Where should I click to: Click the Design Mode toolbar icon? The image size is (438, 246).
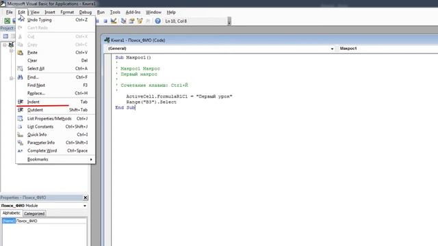(x=114, y=21)
